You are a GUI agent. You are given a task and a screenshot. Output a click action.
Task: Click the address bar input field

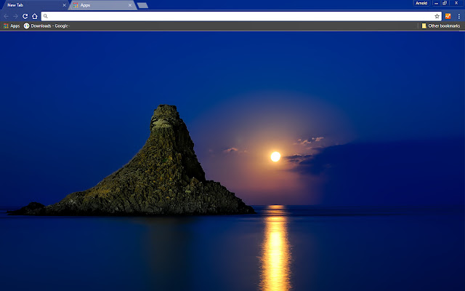[x=240, y=16]
